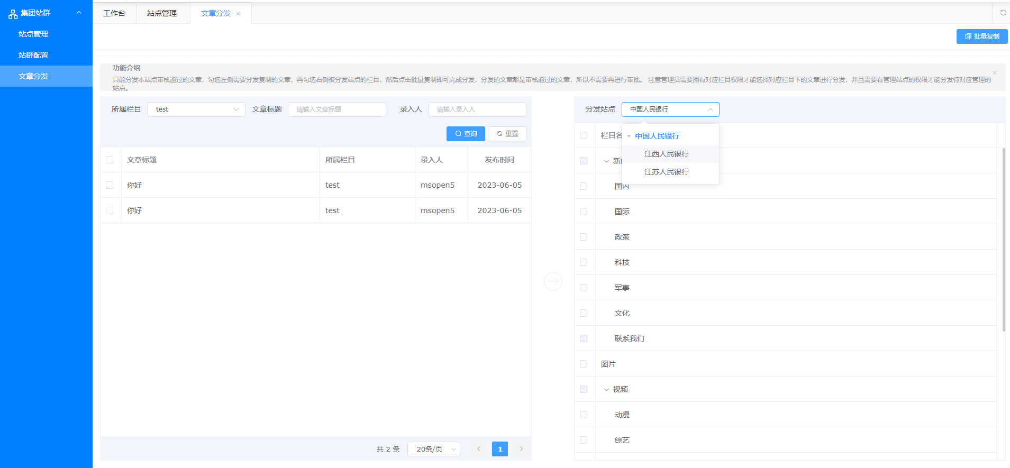
Task: Open the 所属栏目 dropdown showing test
Action: (x=196, y=109)
